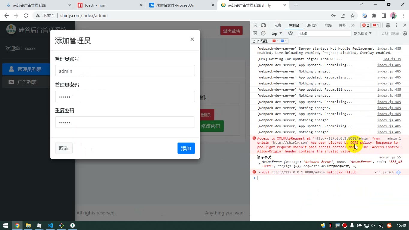Open the DevTools three-dot customize menu
Viewport: 409px width, 230px height.
coord(396,25)
